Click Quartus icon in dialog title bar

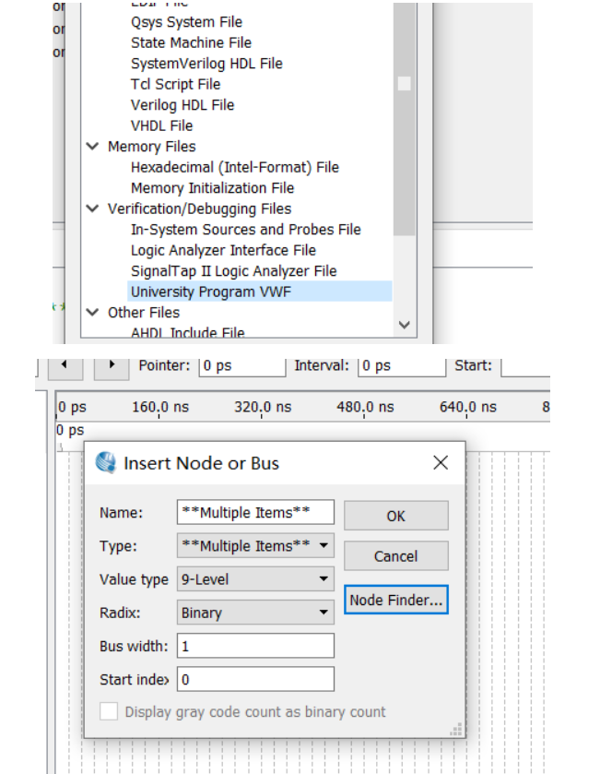pos(106,462)
